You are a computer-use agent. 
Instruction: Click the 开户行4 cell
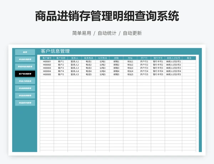click(x=144, y=71)
